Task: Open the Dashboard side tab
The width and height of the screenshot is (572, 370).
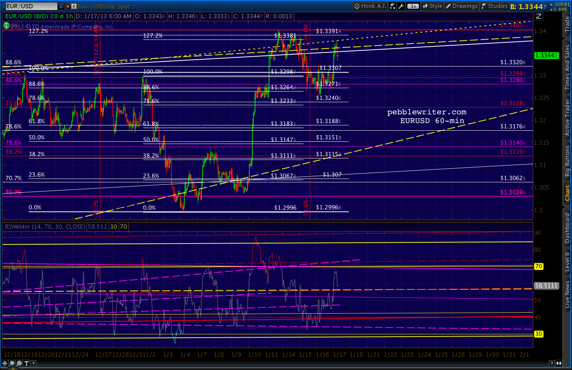Action: (567, 228)
